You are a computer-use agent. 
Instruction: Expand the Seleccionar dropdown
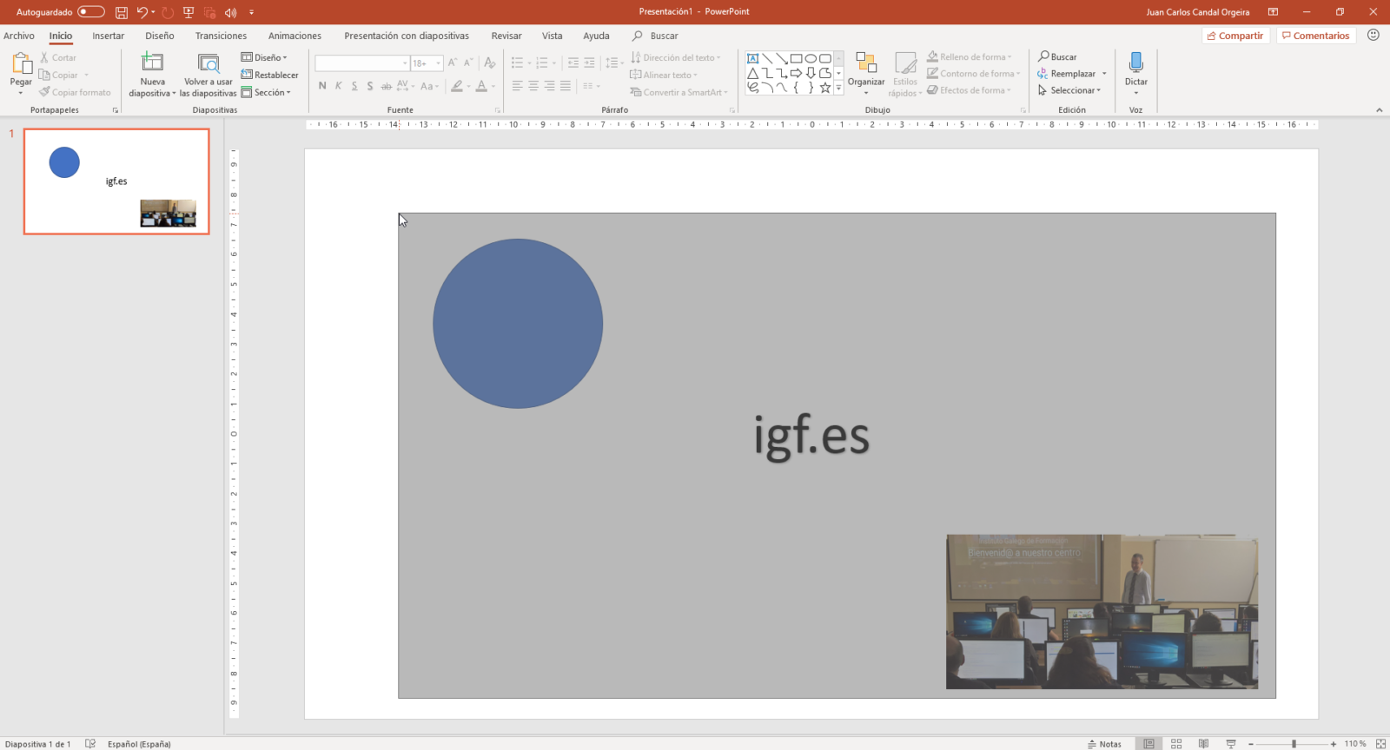[x=1075, y=90]
